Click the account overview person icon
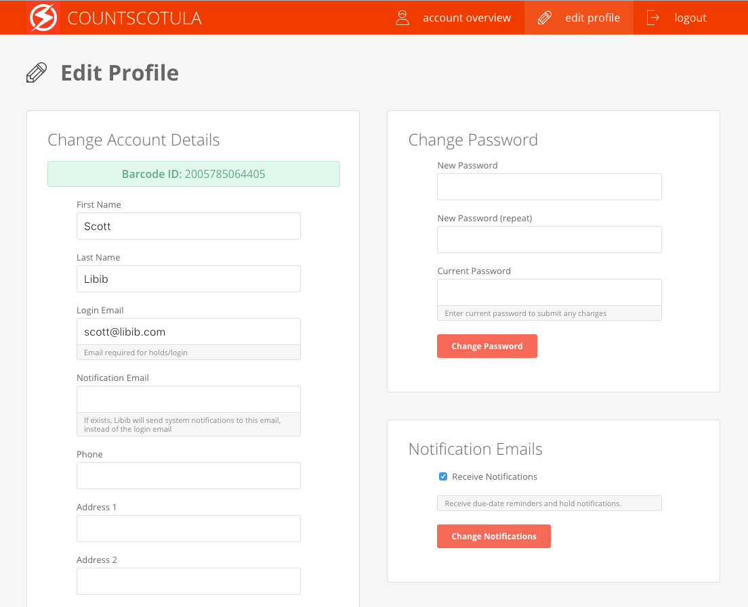The height and width of the screenshot is (607, 748). coord(402,18)
